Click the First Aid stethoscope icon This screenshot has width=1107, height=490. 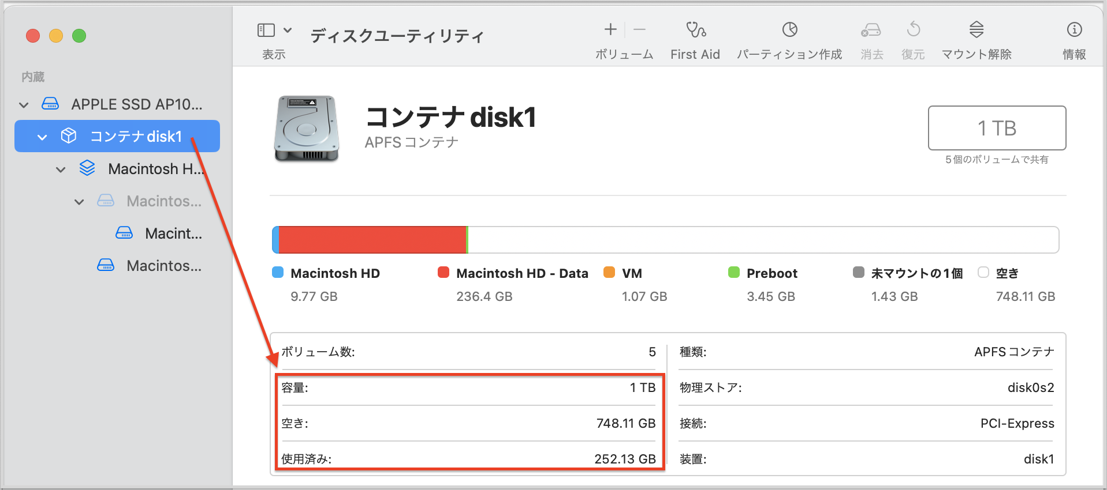(695, 29)
